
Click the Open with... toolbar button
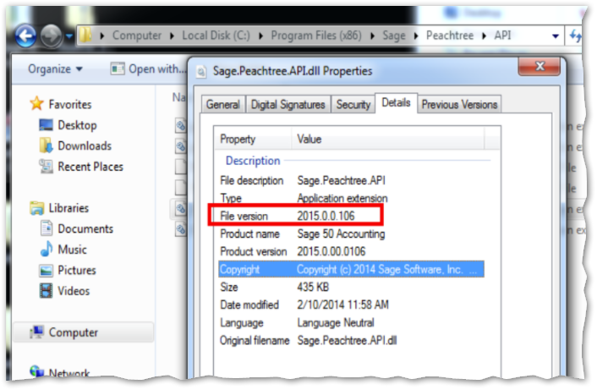(x=148, y=69)
